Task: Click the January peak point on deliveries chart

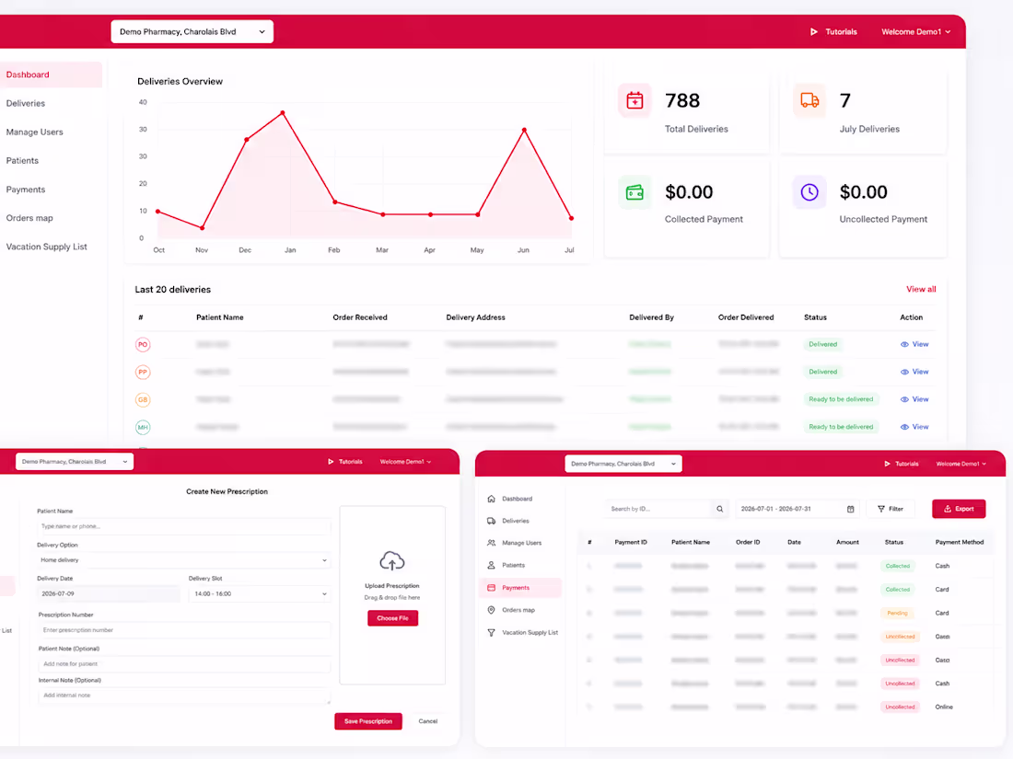Action: (283, 113)
